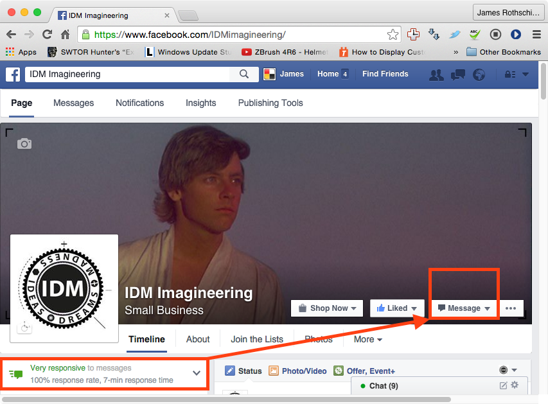Open the Other Bookmarks folder
The width and height of the screenshot is (548, 404).
(x=504, y=52)
